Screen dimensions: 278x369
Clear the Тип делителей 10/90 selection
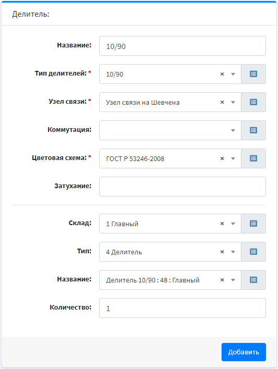tap(222, 74)
